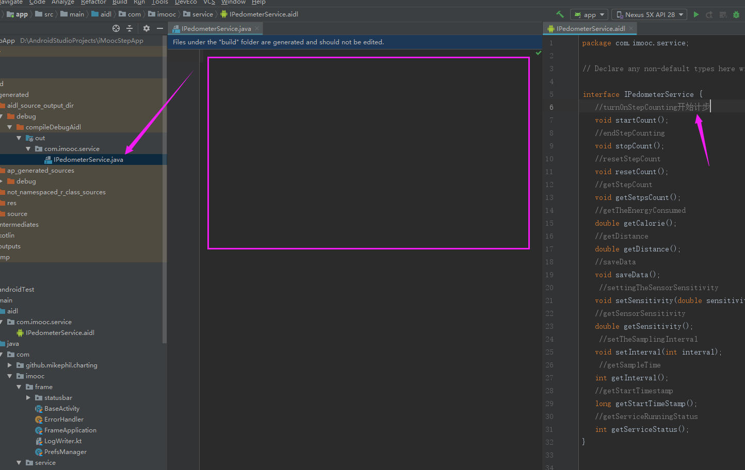Open the Build menu
The image size is (745, 470).
[120, 3]
